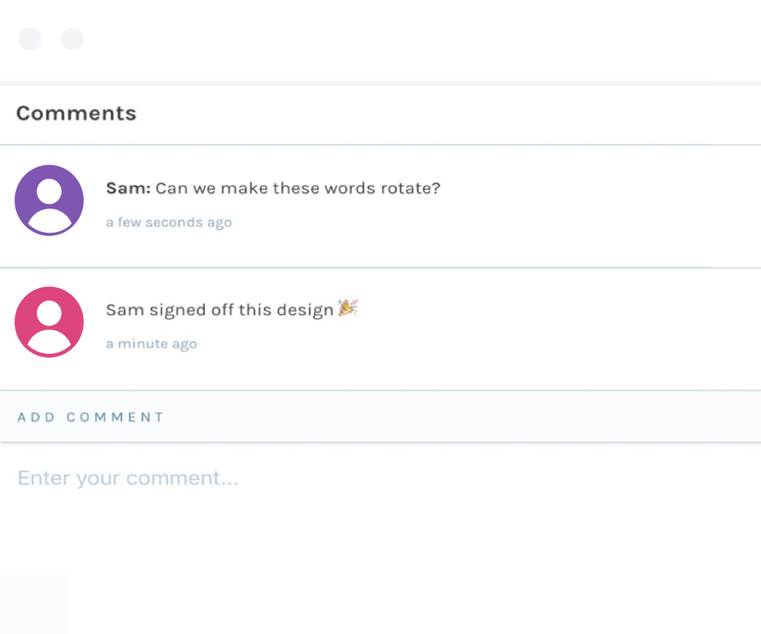Image resolution: width=761 pixels, height=634 pixels.
Task: Click the word 'COMMENT' in ADD COMMENT
Action: pos(115,417)
